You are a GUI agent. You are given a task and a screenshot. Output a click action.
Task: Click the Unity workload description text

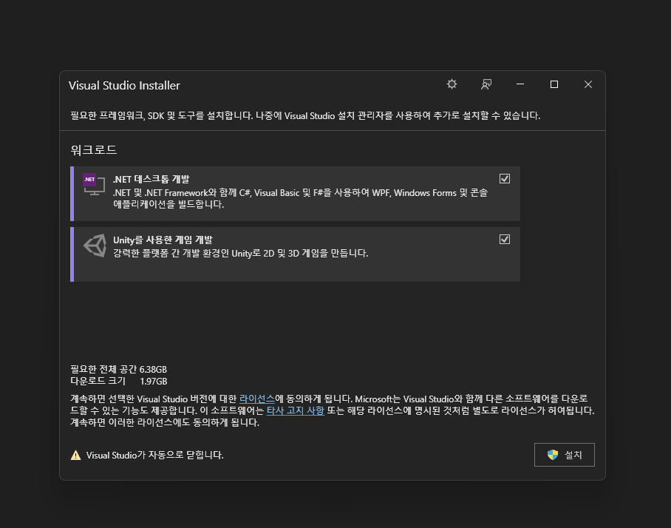coord(240,253)
